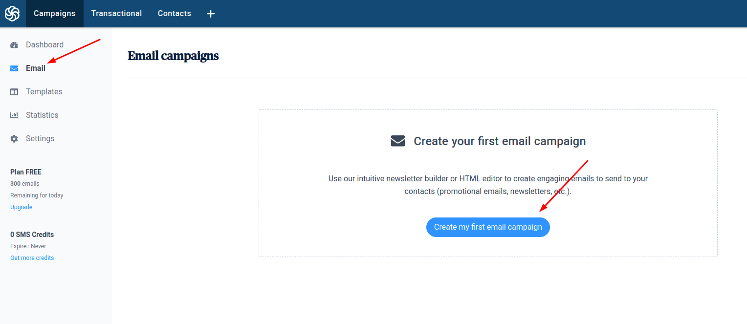The height and width of the screenshot is (324, 747).
Task: Click the envelope icon beside the card heading
Action: tap(398, 141)
